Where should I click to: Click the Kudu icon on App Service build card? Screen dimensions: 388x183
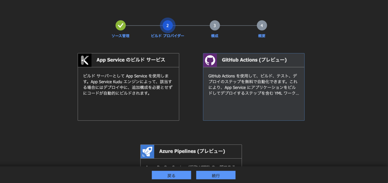pos(85,60)
